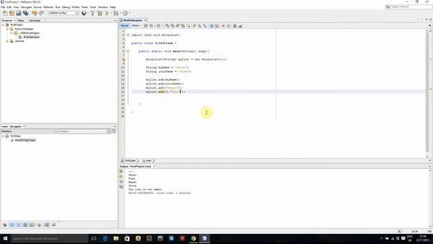Screen dimensions: 433x244
Task: Toggle Show Static Members filter in Navigator
Action: 18,225
